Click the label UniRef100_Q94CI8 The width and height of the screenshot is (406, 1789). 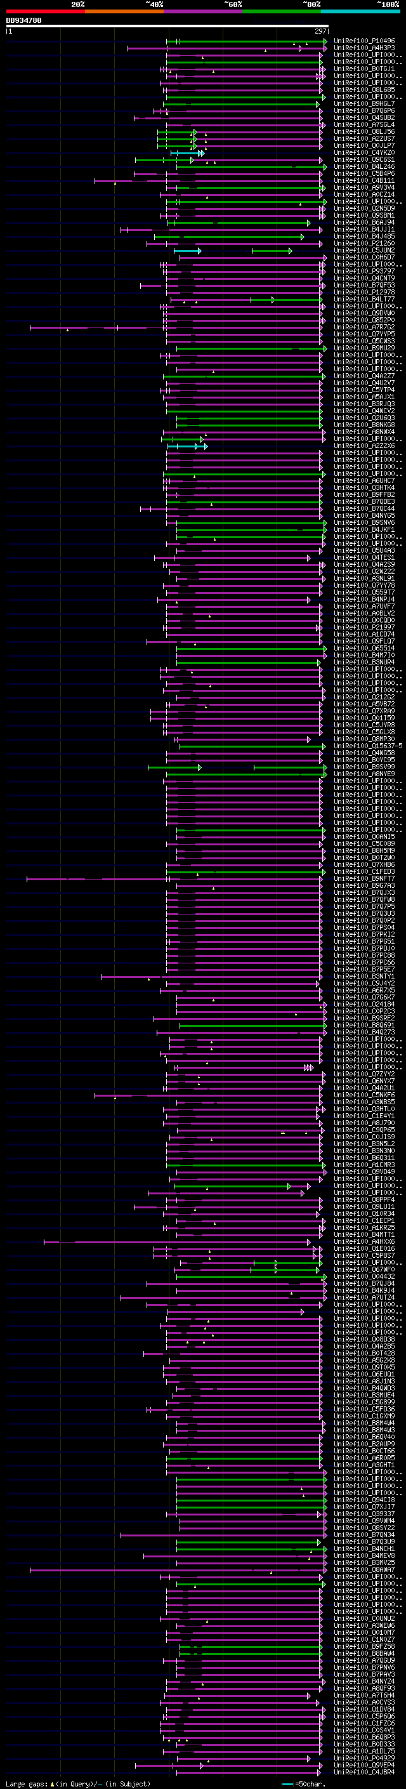click(x=364, y=1500)
